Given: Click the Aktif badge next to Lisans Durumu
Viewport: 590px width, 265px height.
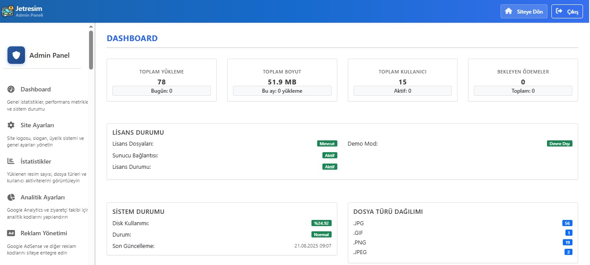Looking at the screenshot, I should (x=330, y=167).
